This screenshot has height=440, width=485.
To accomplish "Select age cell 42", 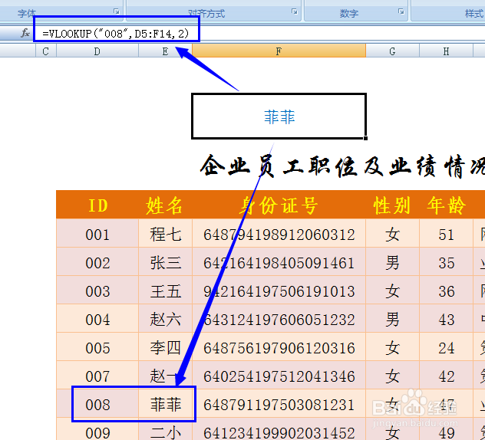I will click(x=446, y=376).
